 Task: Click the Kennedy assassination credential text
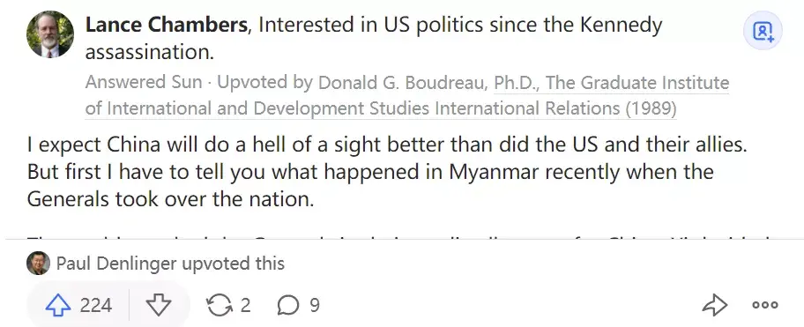[x=374, y=39]
